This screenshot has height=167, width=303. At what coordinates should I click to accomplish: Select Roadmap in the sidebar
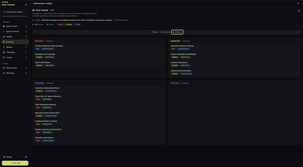tap(15, 42)
